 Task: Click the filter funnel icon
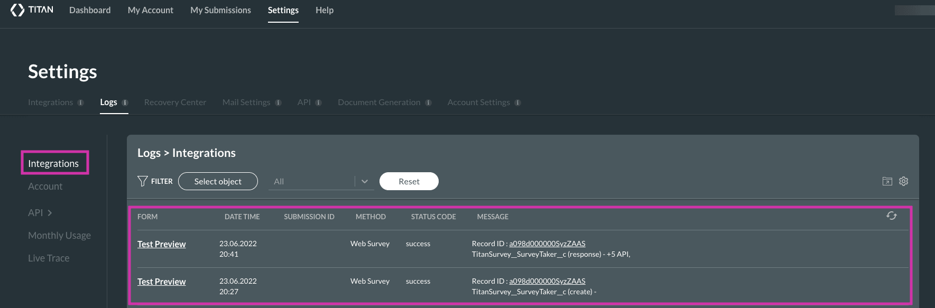(x=142, y=181)
